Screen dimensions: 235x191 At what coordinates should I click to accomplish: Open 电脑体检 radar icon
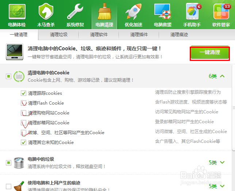[17, 12]
